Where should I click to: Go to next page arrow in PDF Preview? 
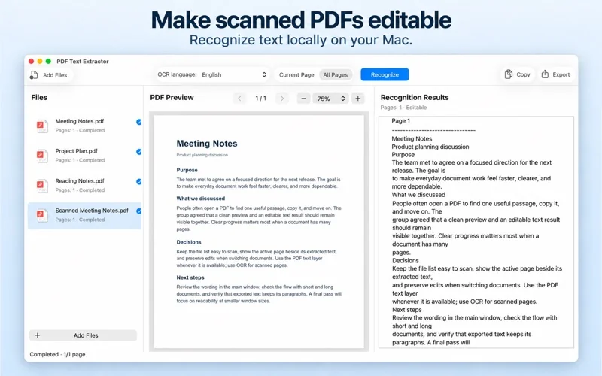click(282, 99)
